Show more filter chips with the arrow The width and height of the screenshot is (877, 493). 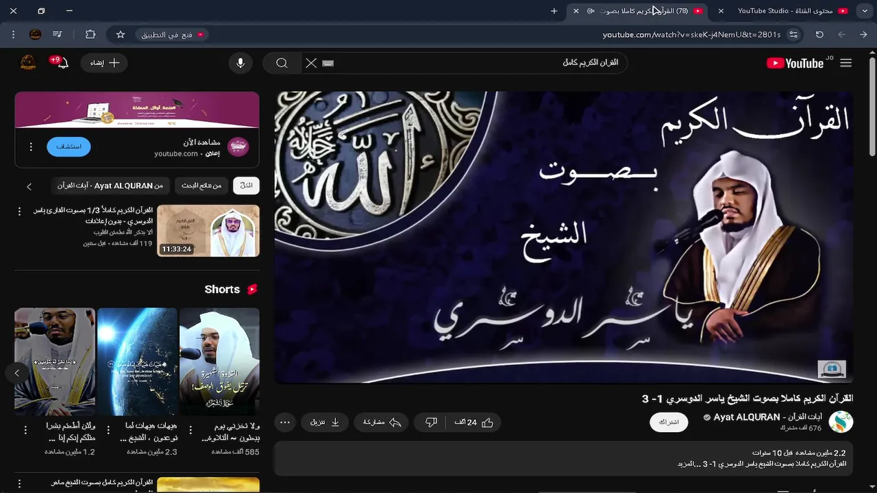click(29, 186)
